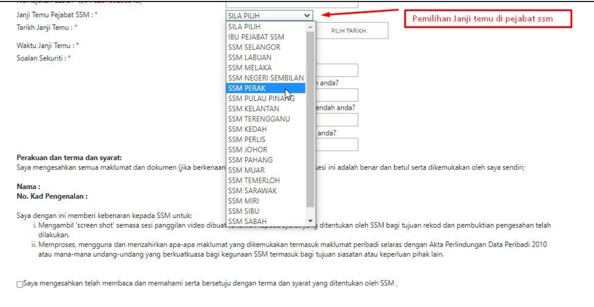Click first security answer input field
Image resolution: width=594 pixels, height=307 pixels.
337,71
